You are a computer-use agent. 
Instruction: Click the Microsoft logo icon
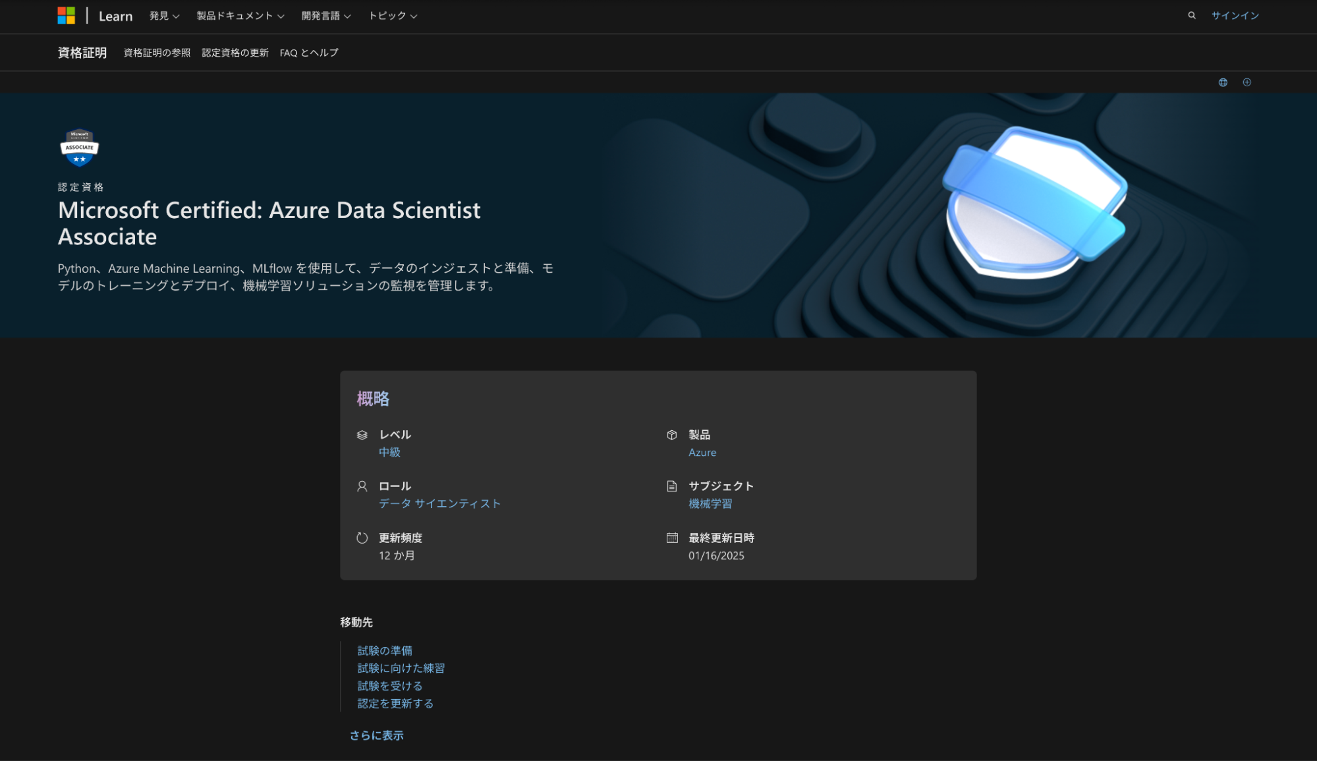tap(66, 15)
